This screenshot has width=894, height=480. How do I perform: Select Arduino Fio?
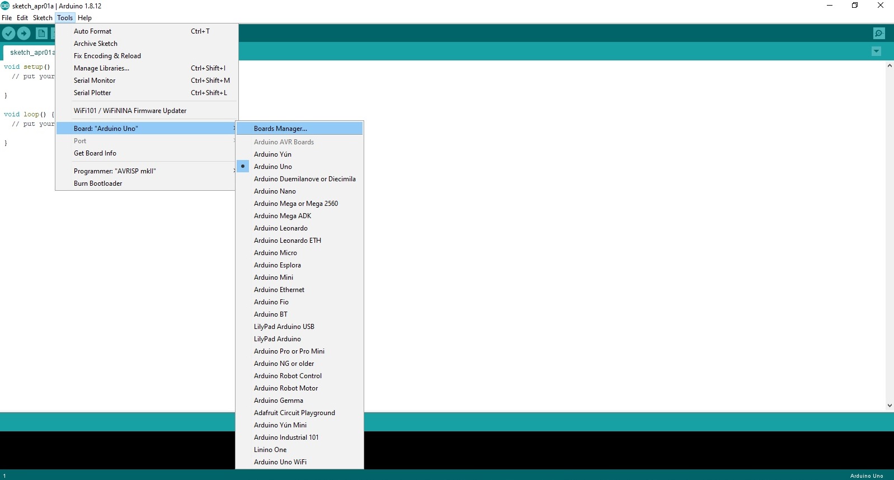[x=299, y=302]
